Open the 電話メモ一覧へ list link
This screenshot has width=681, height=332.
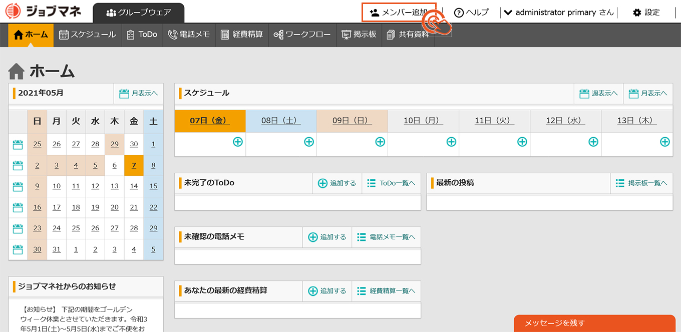(x=387, y=237)
